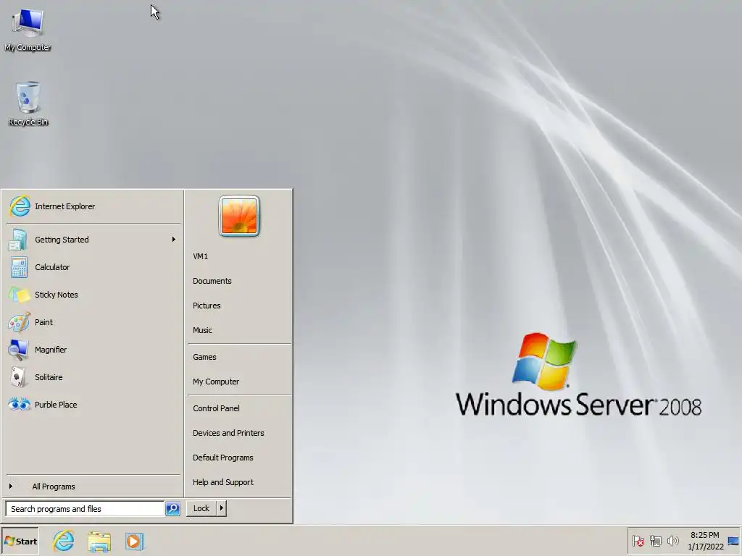Click the Start button
This screenshot has width=742, height=556.
coord(20,542)
